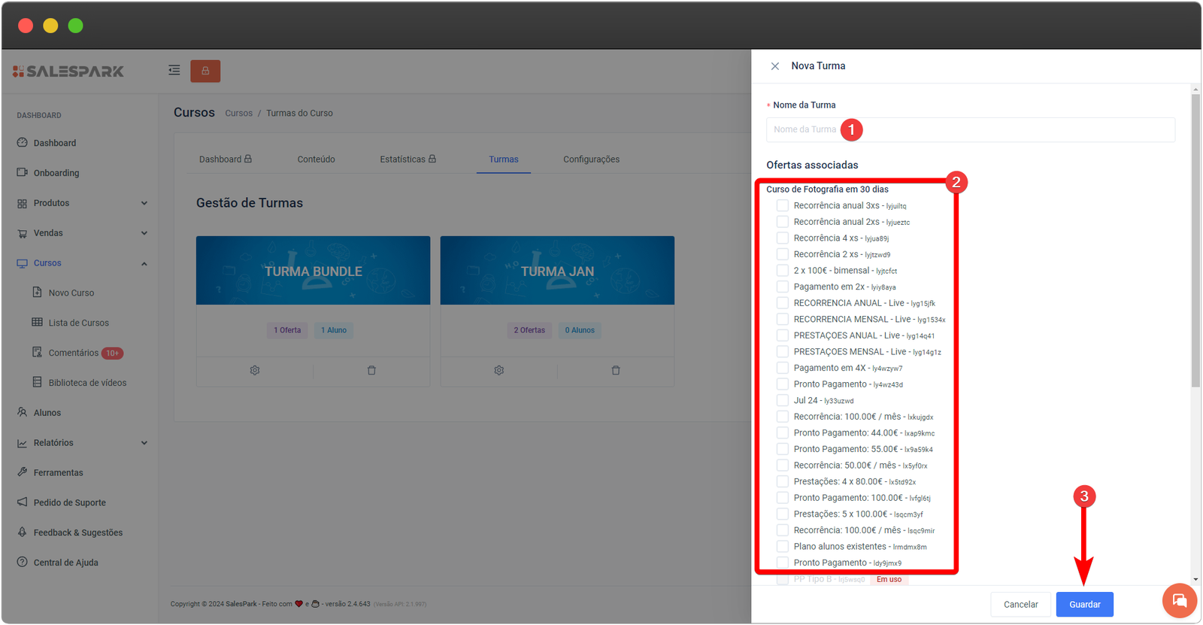Delete TURMA BUNDLE using trash icon
Viewport: 1203px width, 625px height.
[x=371, y=371]
